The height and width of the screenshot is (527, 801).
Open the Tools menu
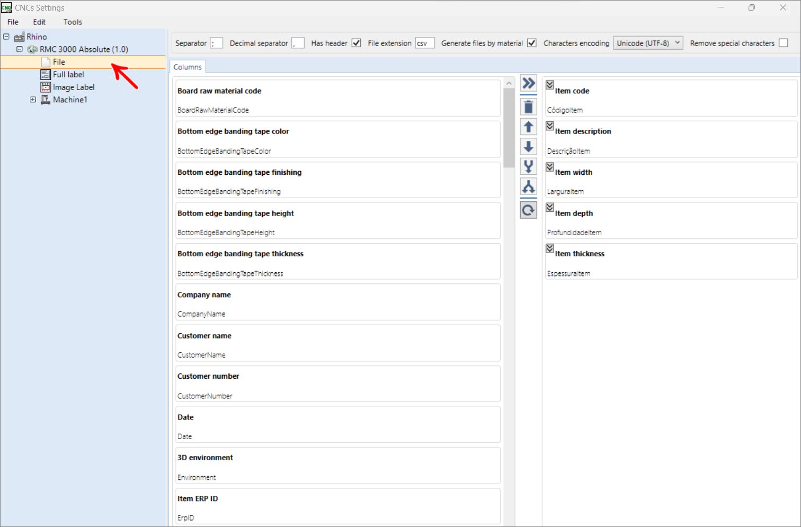tap(73, 22)
